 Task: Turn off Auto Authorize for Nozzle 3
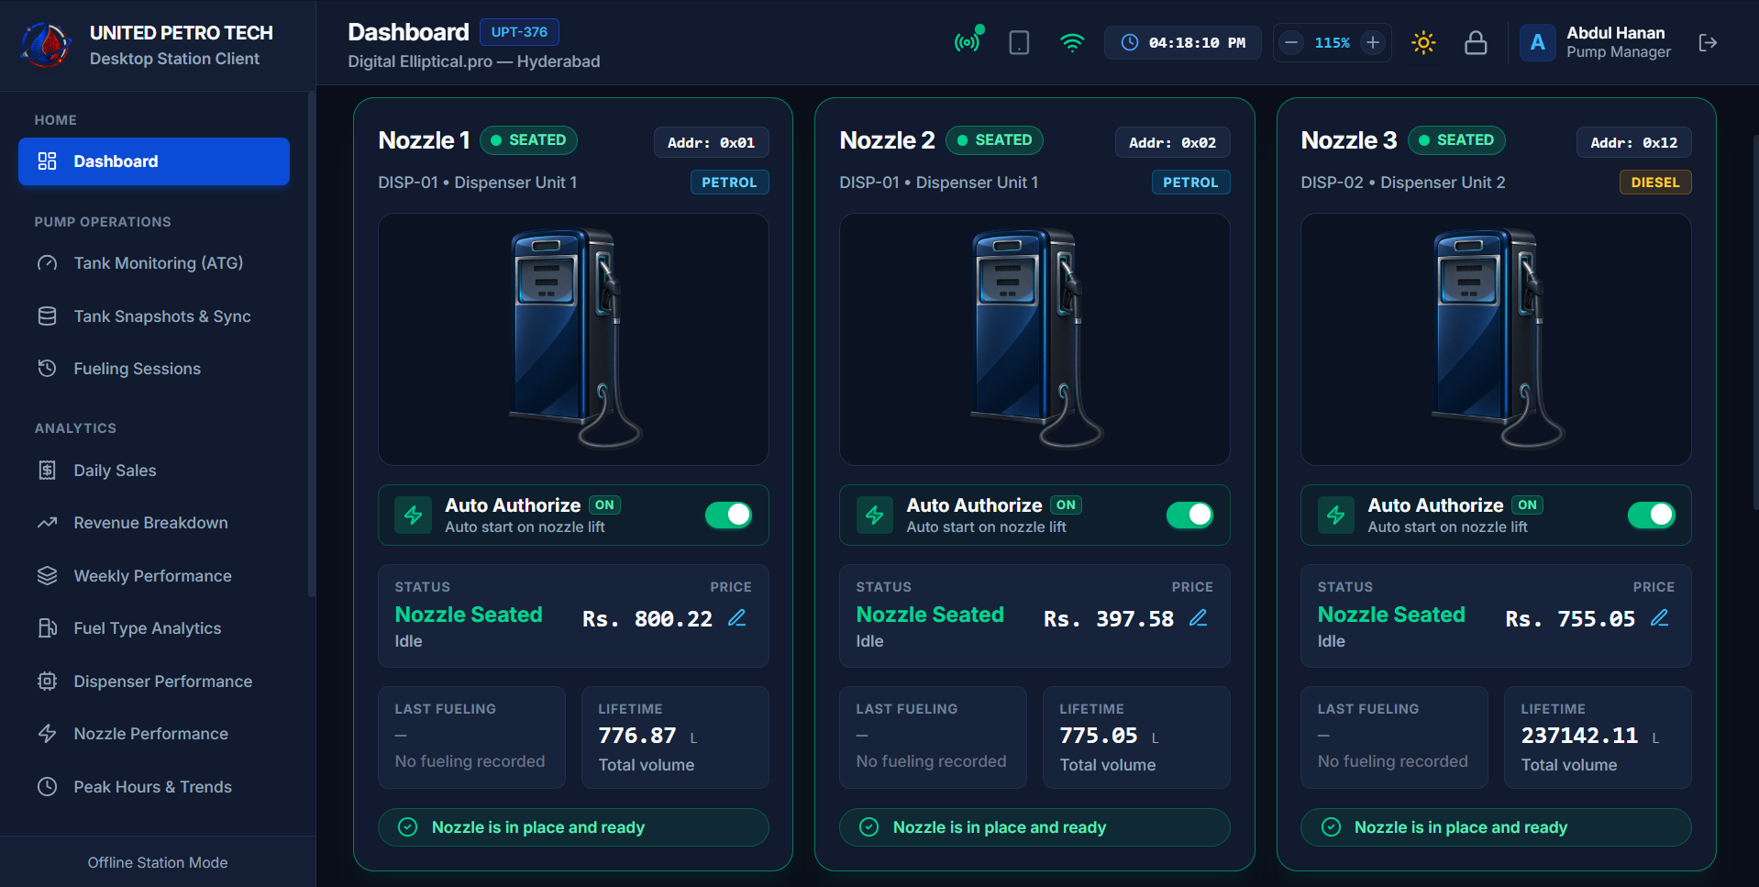pos(1652,516)
